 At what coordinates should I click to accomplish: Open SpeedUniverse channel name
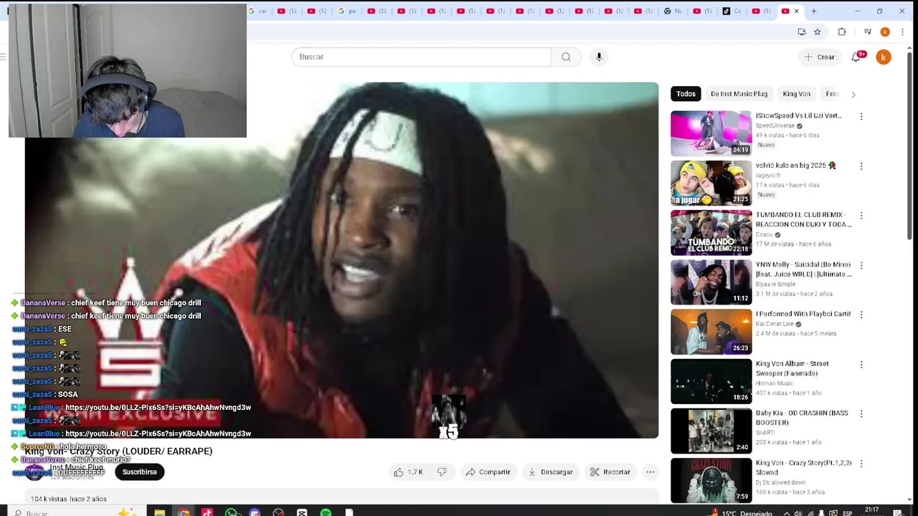click(x=775, y=125)
